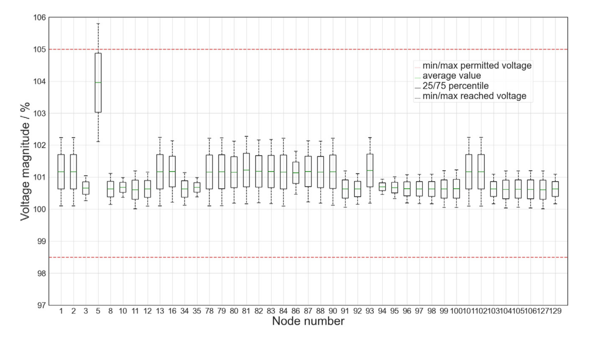Image resolution: width=590 pixels, height=337 pixels.
Task: Click x-axis node label 35
Action: [x=197, y=311]
